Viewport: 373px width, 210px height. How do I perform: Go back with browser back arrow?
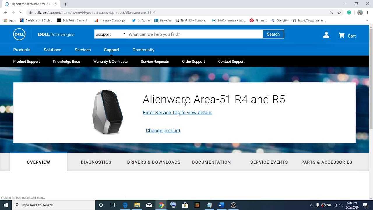click(x=5, y=13)
